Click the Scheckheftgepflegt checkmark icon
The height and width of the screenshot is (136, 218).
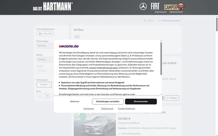(x=119, y=134)
